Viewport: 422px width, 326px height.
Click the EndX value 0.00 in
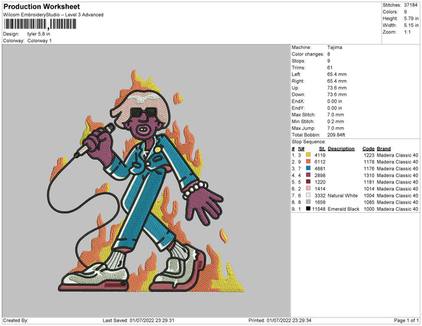click(335, 101)
